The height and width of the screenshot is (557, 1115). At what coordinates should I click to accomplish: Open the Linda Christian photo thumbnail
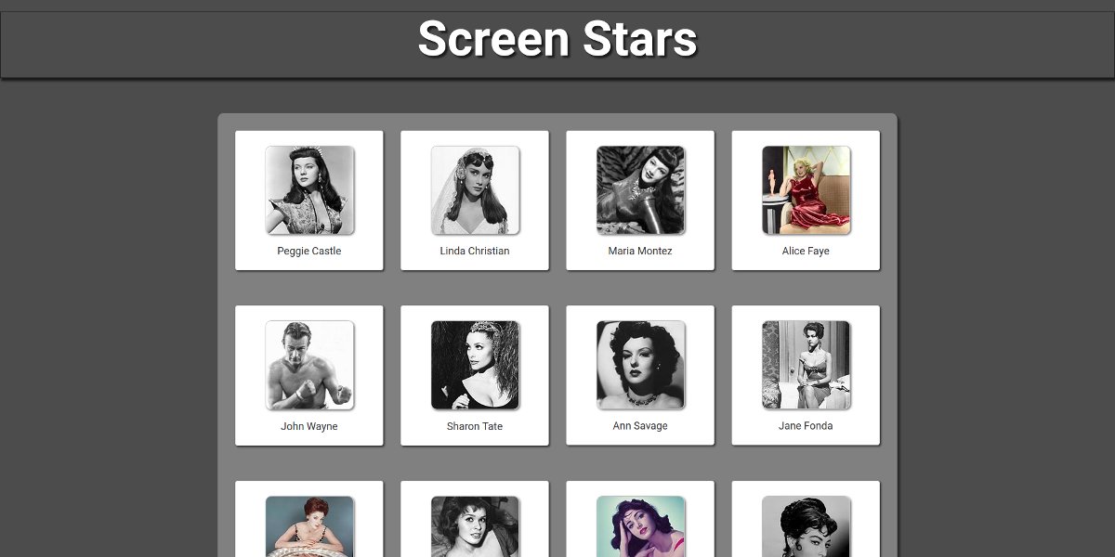pyautogui.click(x=475, y=190)
